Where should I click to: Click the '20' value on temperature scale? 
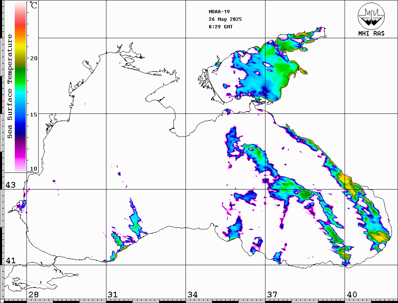33,58
